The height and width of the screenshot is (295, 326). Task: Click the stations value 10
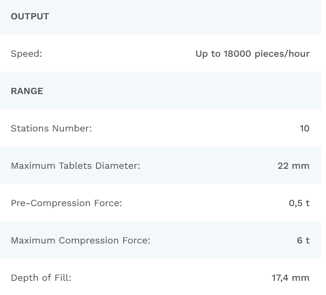coord(304,129)
